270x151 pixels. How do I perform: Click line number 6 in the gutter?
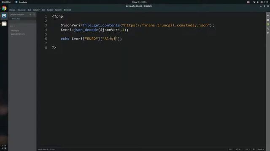46,39
